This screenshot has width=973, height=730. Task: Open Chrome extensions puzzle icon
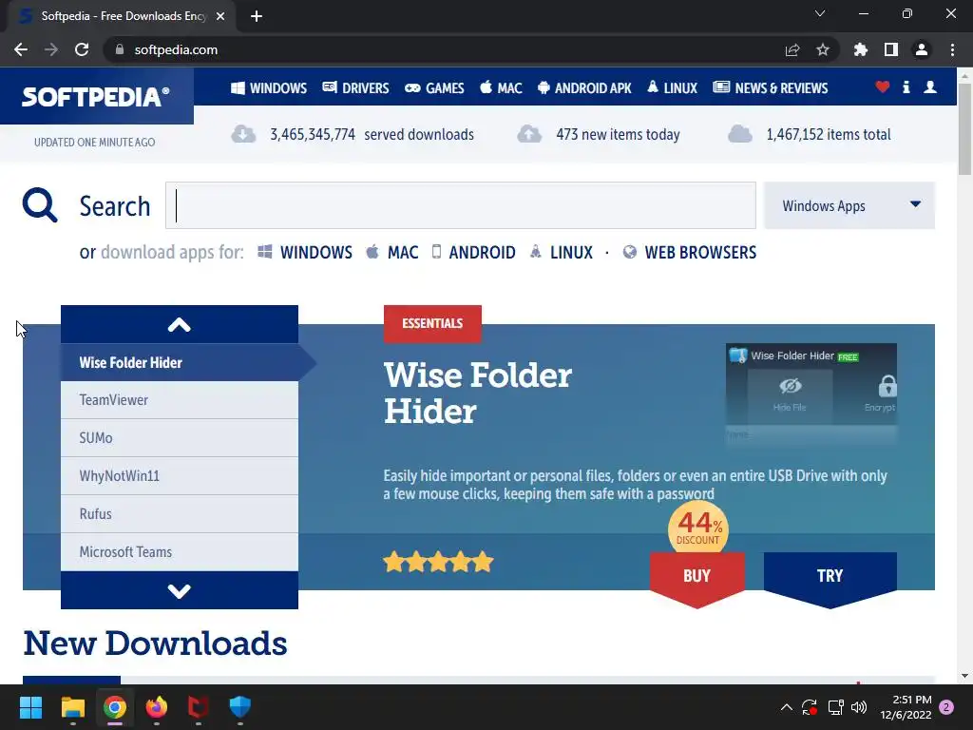click(x=861, y=49)
